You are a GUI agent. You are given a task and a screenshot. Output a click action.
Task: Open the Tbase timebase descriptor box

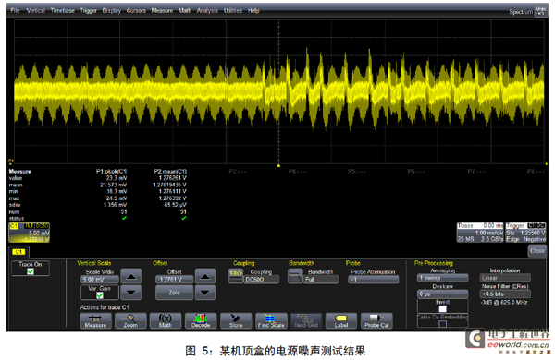480,233
